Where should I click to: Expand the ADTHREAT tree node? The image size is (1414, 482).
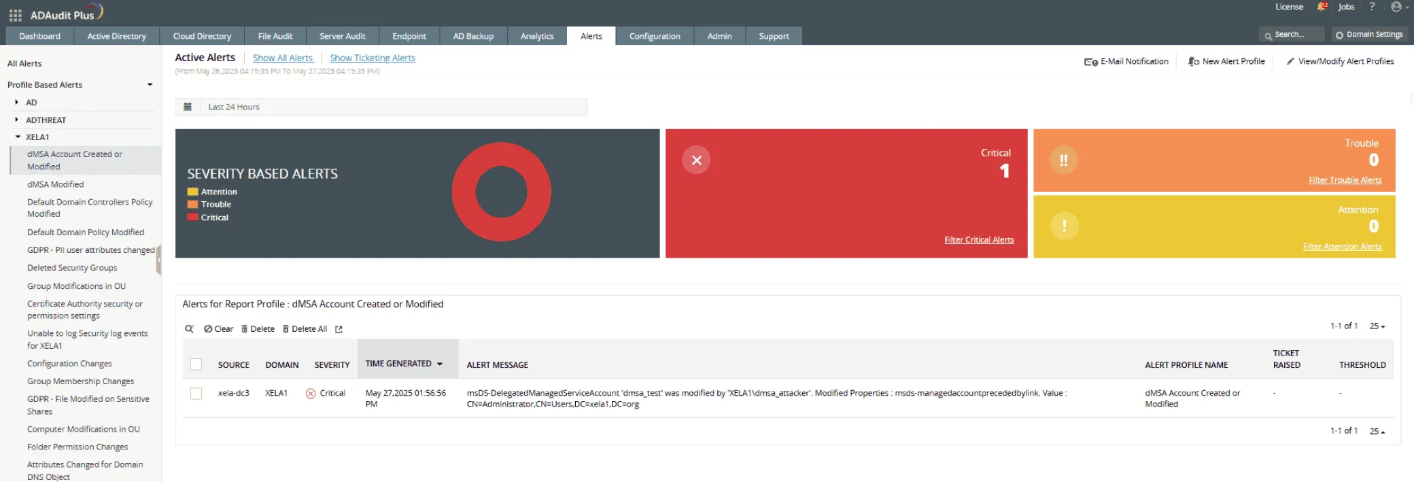[x=16, y=120]
